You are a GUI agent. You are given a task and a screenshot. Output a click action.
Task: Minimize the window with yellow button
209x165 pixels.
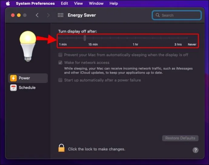[x=19, y=15]
